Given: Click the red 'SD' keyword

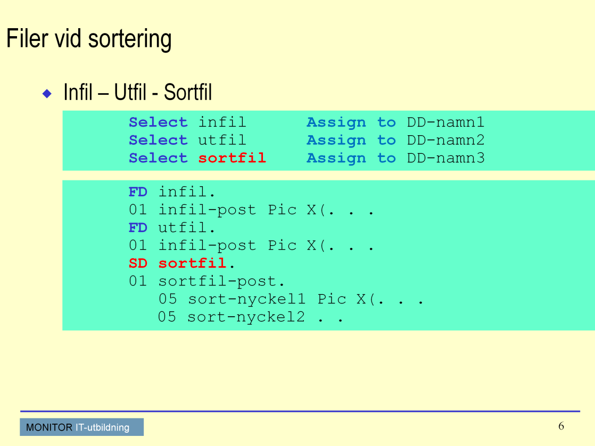Looking at the screenshot, I should coord(138,263).
